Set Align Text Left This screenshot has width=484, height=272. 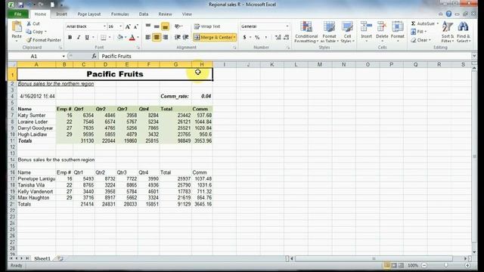[148, 37]
